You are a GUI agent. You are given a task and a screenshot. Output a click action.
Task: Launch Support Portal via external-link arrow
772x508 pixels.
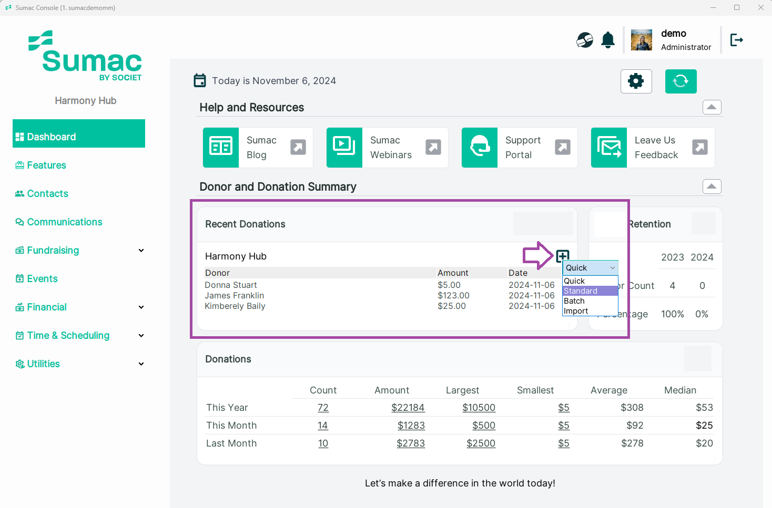pyautogui.click(x=563, y=147)
